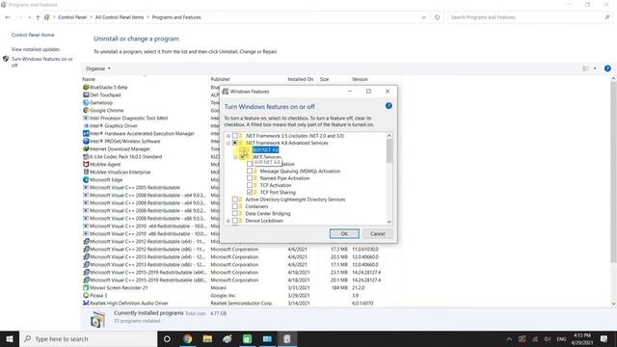This screenshot has height=347, width=617.
Task: Click the McAfee Agent icon
Action: tap(86, 165)
